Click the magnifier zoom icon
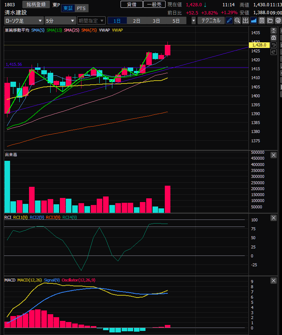This screenshot has height=335, width=282. [237, 20]
